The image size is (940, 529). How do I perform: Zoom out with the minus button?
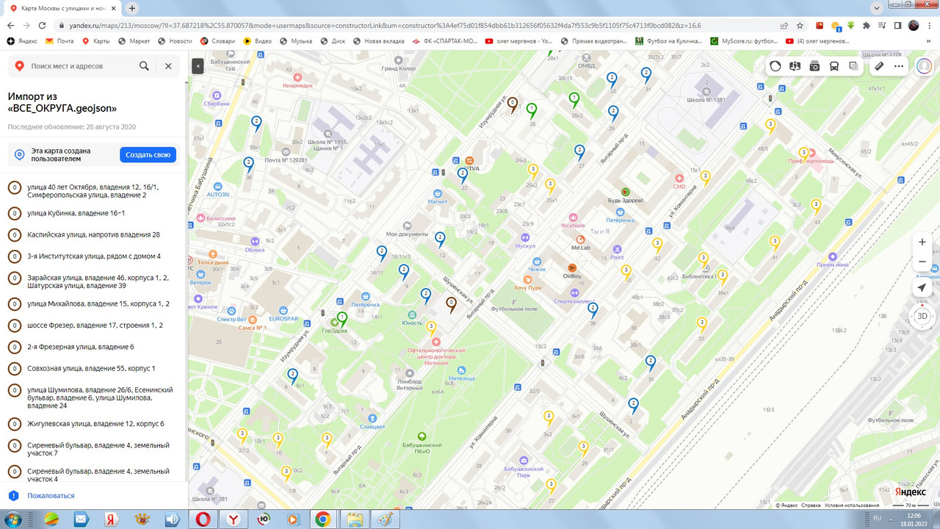point(922,261)
